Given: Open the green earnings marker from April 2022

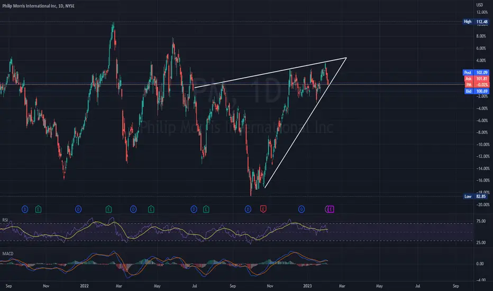Looking at the screenshot, I should pos(151,209).
